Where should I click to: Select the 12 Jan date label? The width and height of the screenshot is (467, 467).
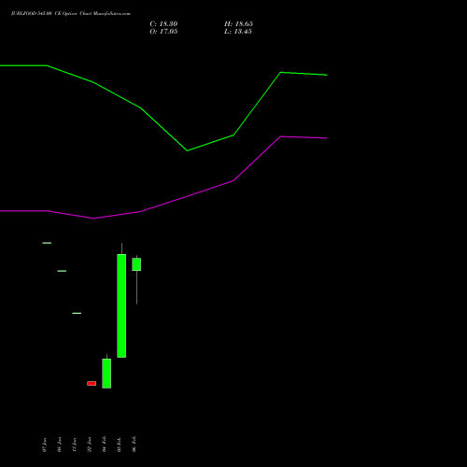[74, 445]
